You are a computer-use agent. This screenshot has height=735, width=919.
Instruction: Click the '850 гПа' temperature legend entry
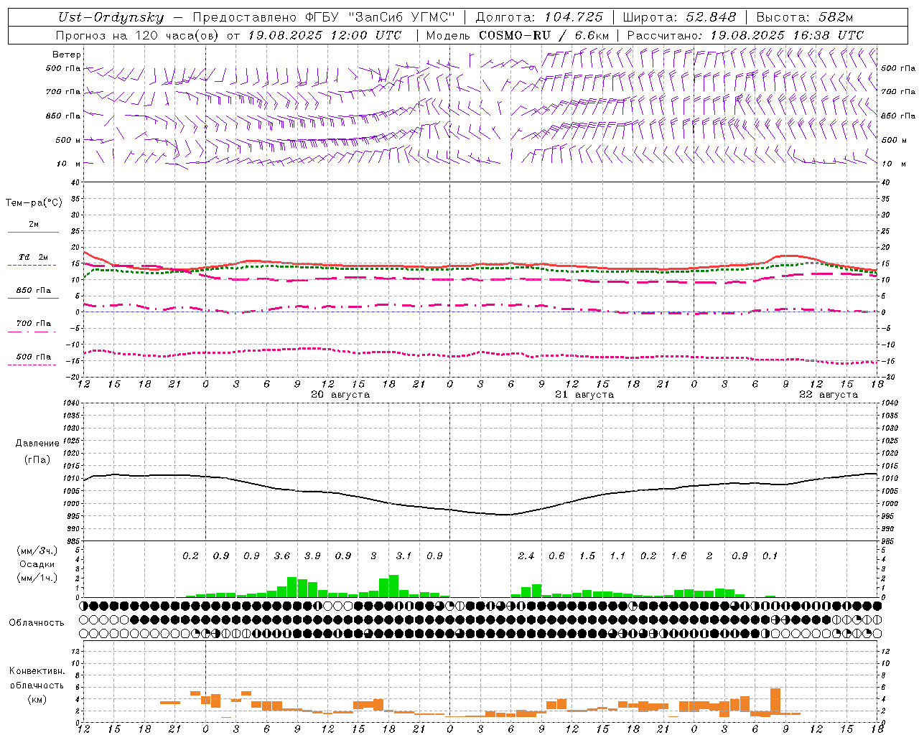coord(34,291)
